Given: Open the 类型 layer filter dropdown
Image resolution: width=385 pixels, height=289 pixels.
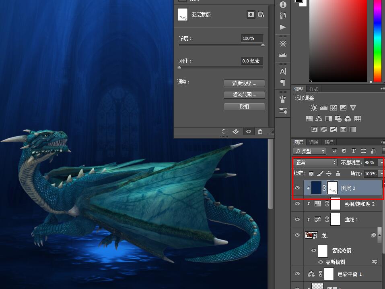Looking at the screenshot, I should pos(309,151).
